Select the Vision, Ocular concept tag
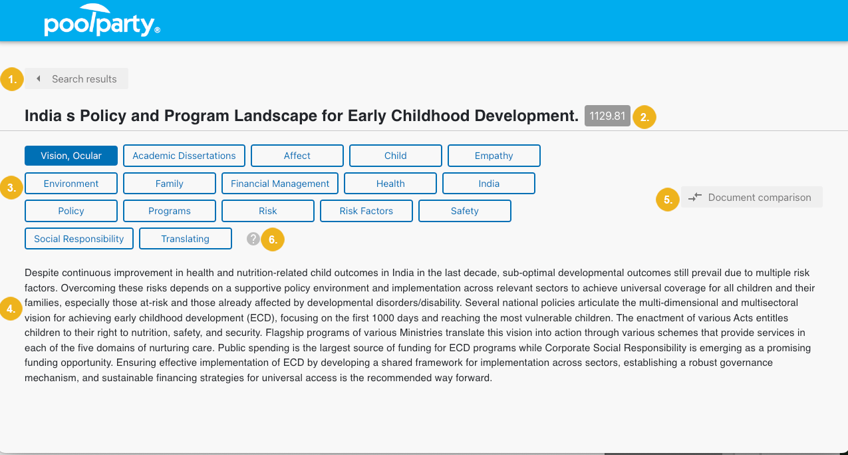848x455 pixels. point(71,156)
